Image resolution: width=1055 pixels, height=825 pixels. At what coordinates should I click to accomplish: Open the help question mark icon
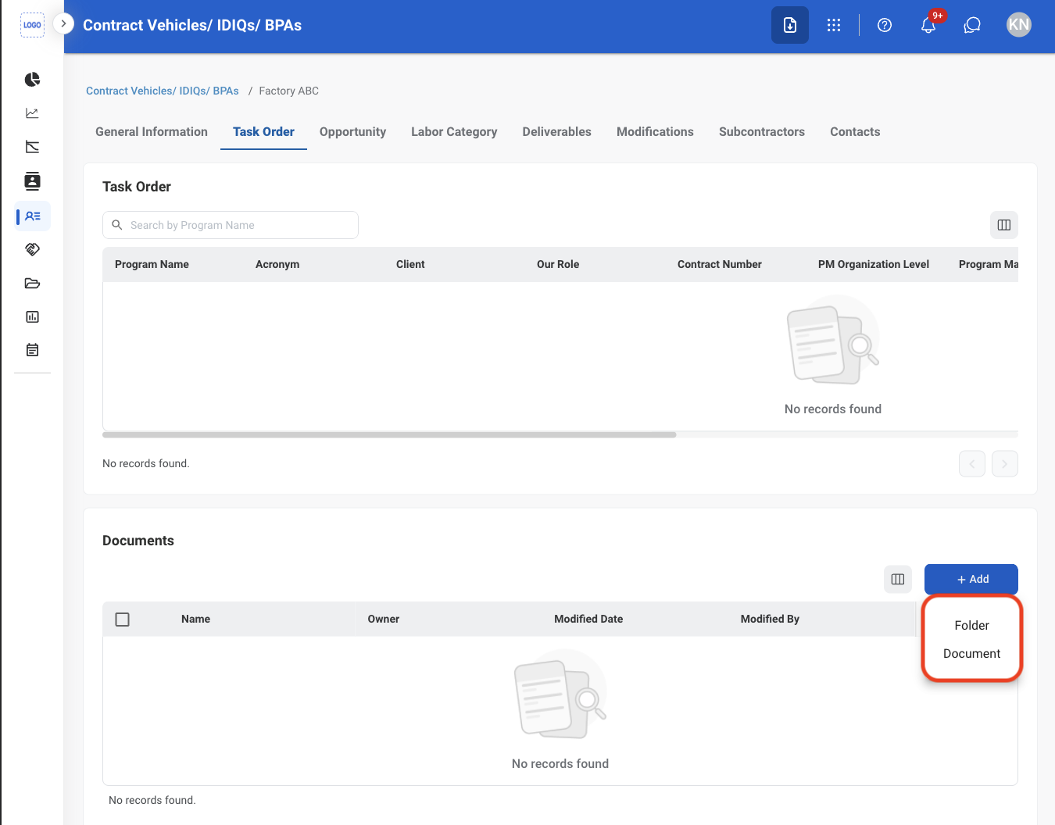885,25
